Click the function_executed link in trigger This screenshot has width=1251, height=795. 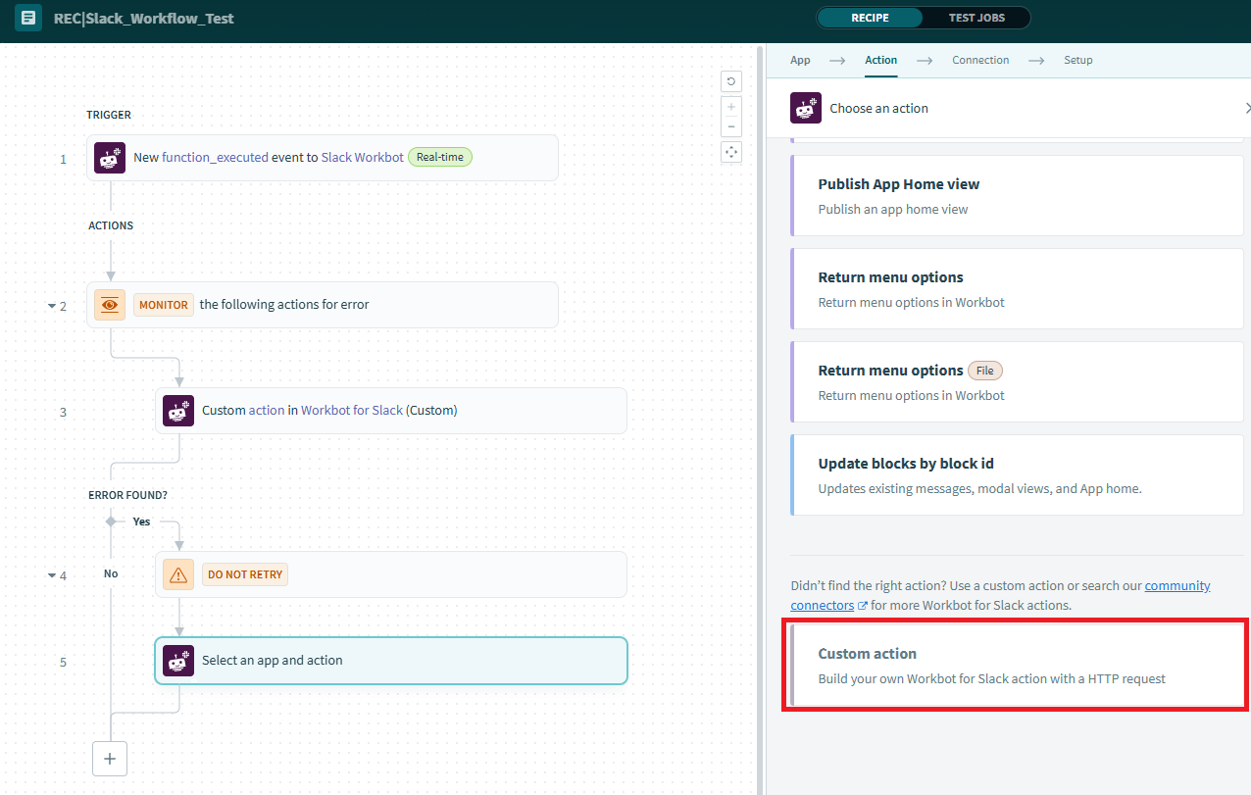point(215,157)
